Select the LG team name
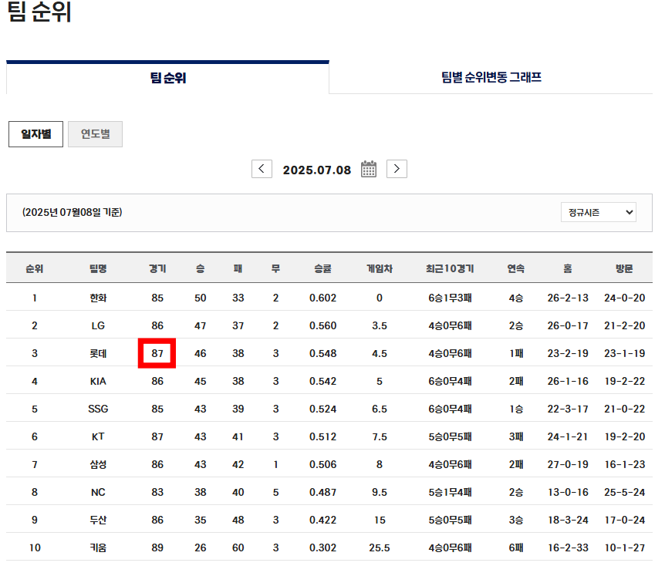 [98, 325]
